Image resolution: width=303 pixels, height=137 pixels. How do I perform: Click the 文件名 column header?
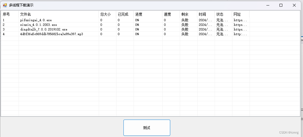[x=59, y=14]
